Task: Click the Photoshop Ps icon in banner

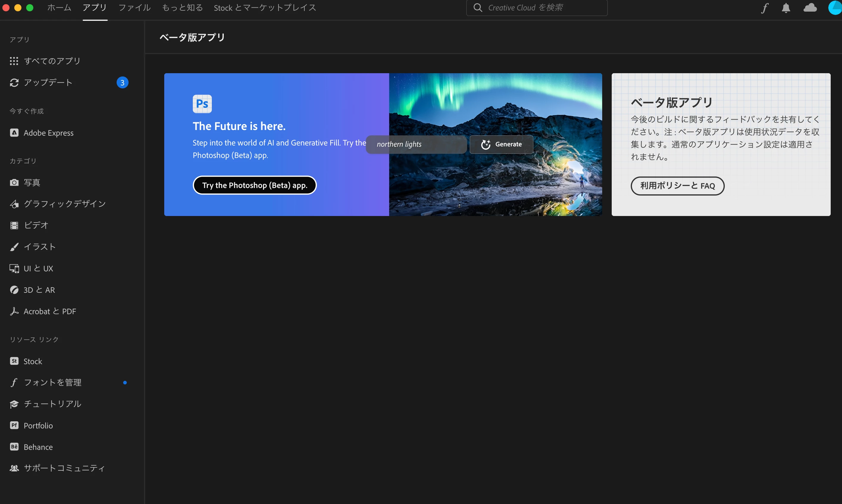Action: (x=202, y=104)
